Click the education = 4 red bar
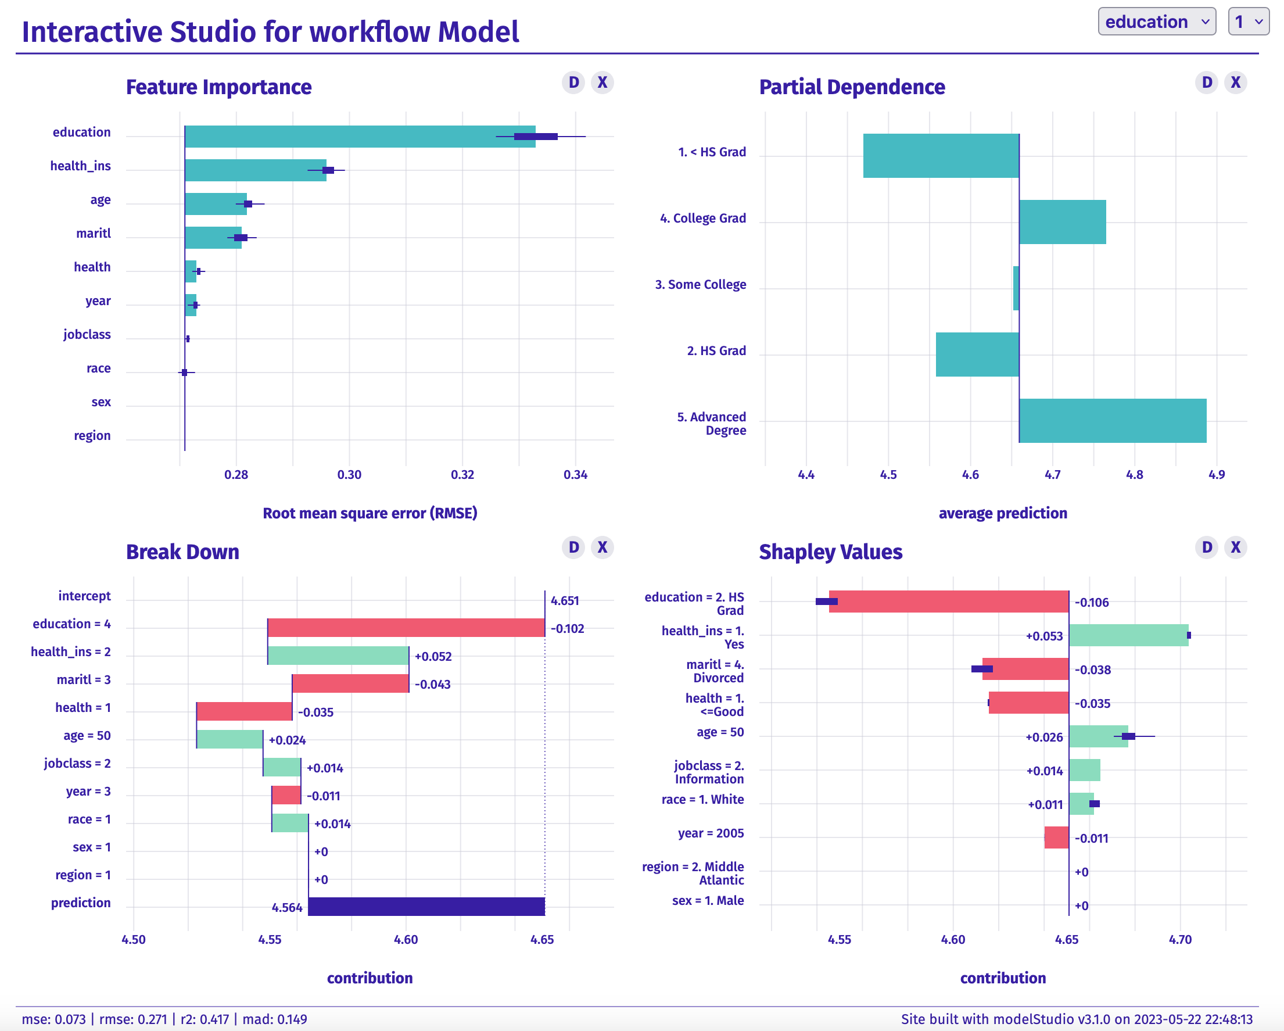The height and width of the screenshot is (1031, 1284). pos(406,628)
